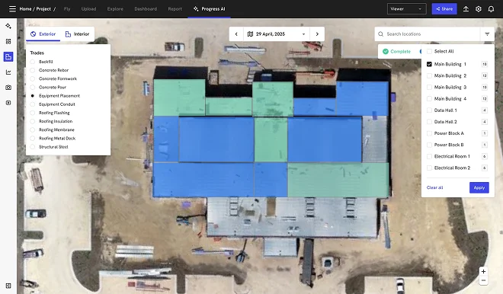This screenshot has height=294, width=503.
Task: Click the sidebar icon below the camera
Action: tap(8, 103)
